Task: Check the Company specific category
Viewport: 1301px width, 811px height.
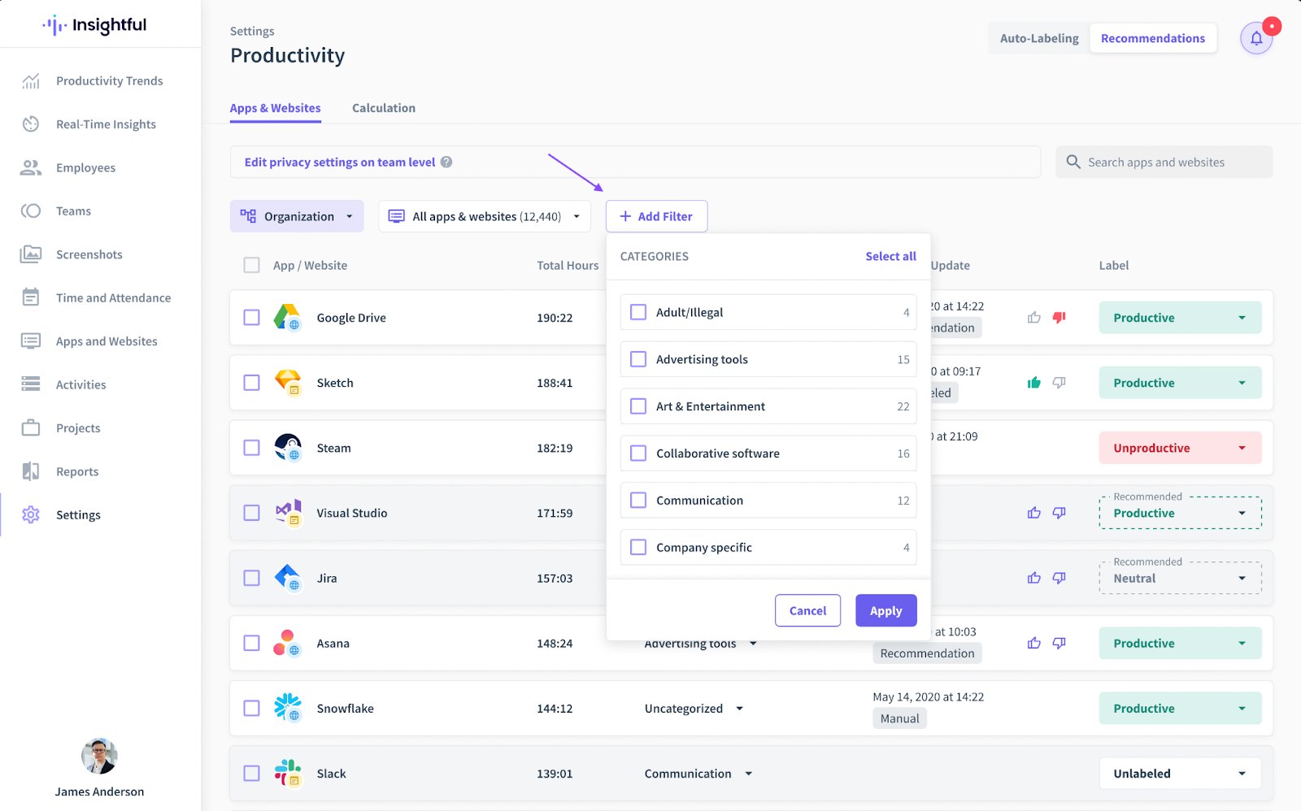Action: coord(638,548)
